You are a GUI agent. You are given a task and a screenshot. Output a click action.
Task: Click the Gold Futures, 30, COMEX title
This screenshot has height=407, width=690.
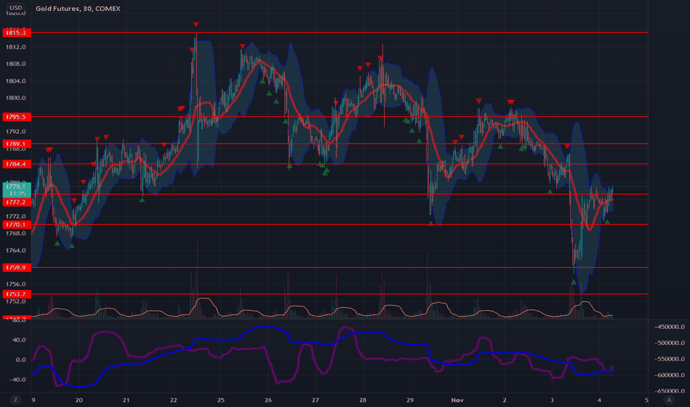78,8
